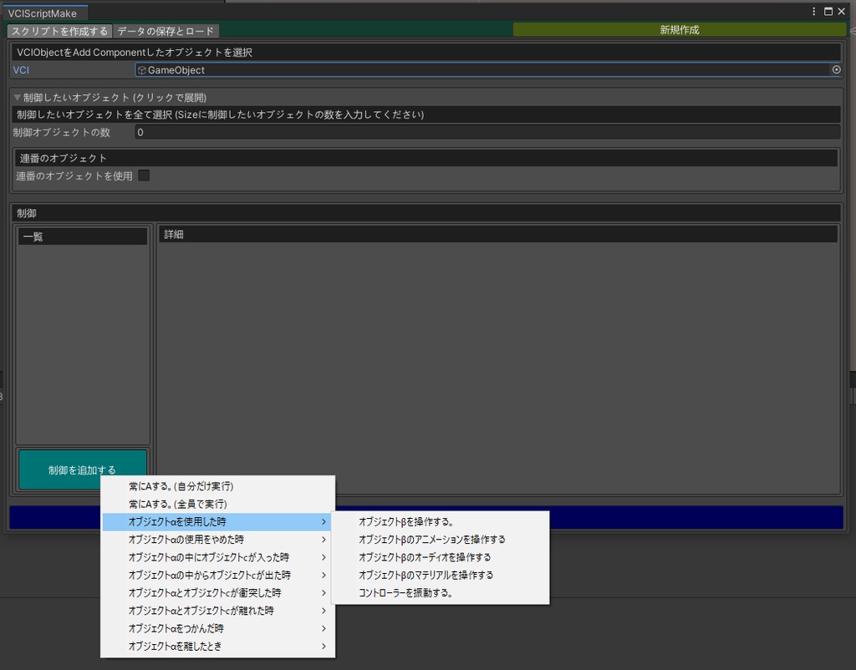Open the VCIScriptMake window options kebab menu
Screen dimensions: 856x670
813,12
